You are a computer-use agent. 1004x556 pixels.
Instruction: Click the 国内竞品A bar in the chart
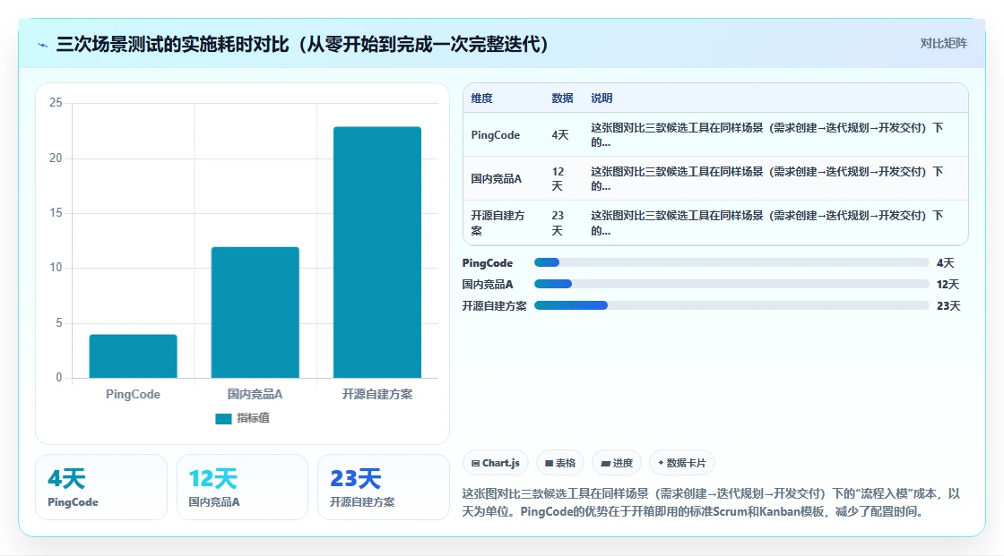(255, 312)
